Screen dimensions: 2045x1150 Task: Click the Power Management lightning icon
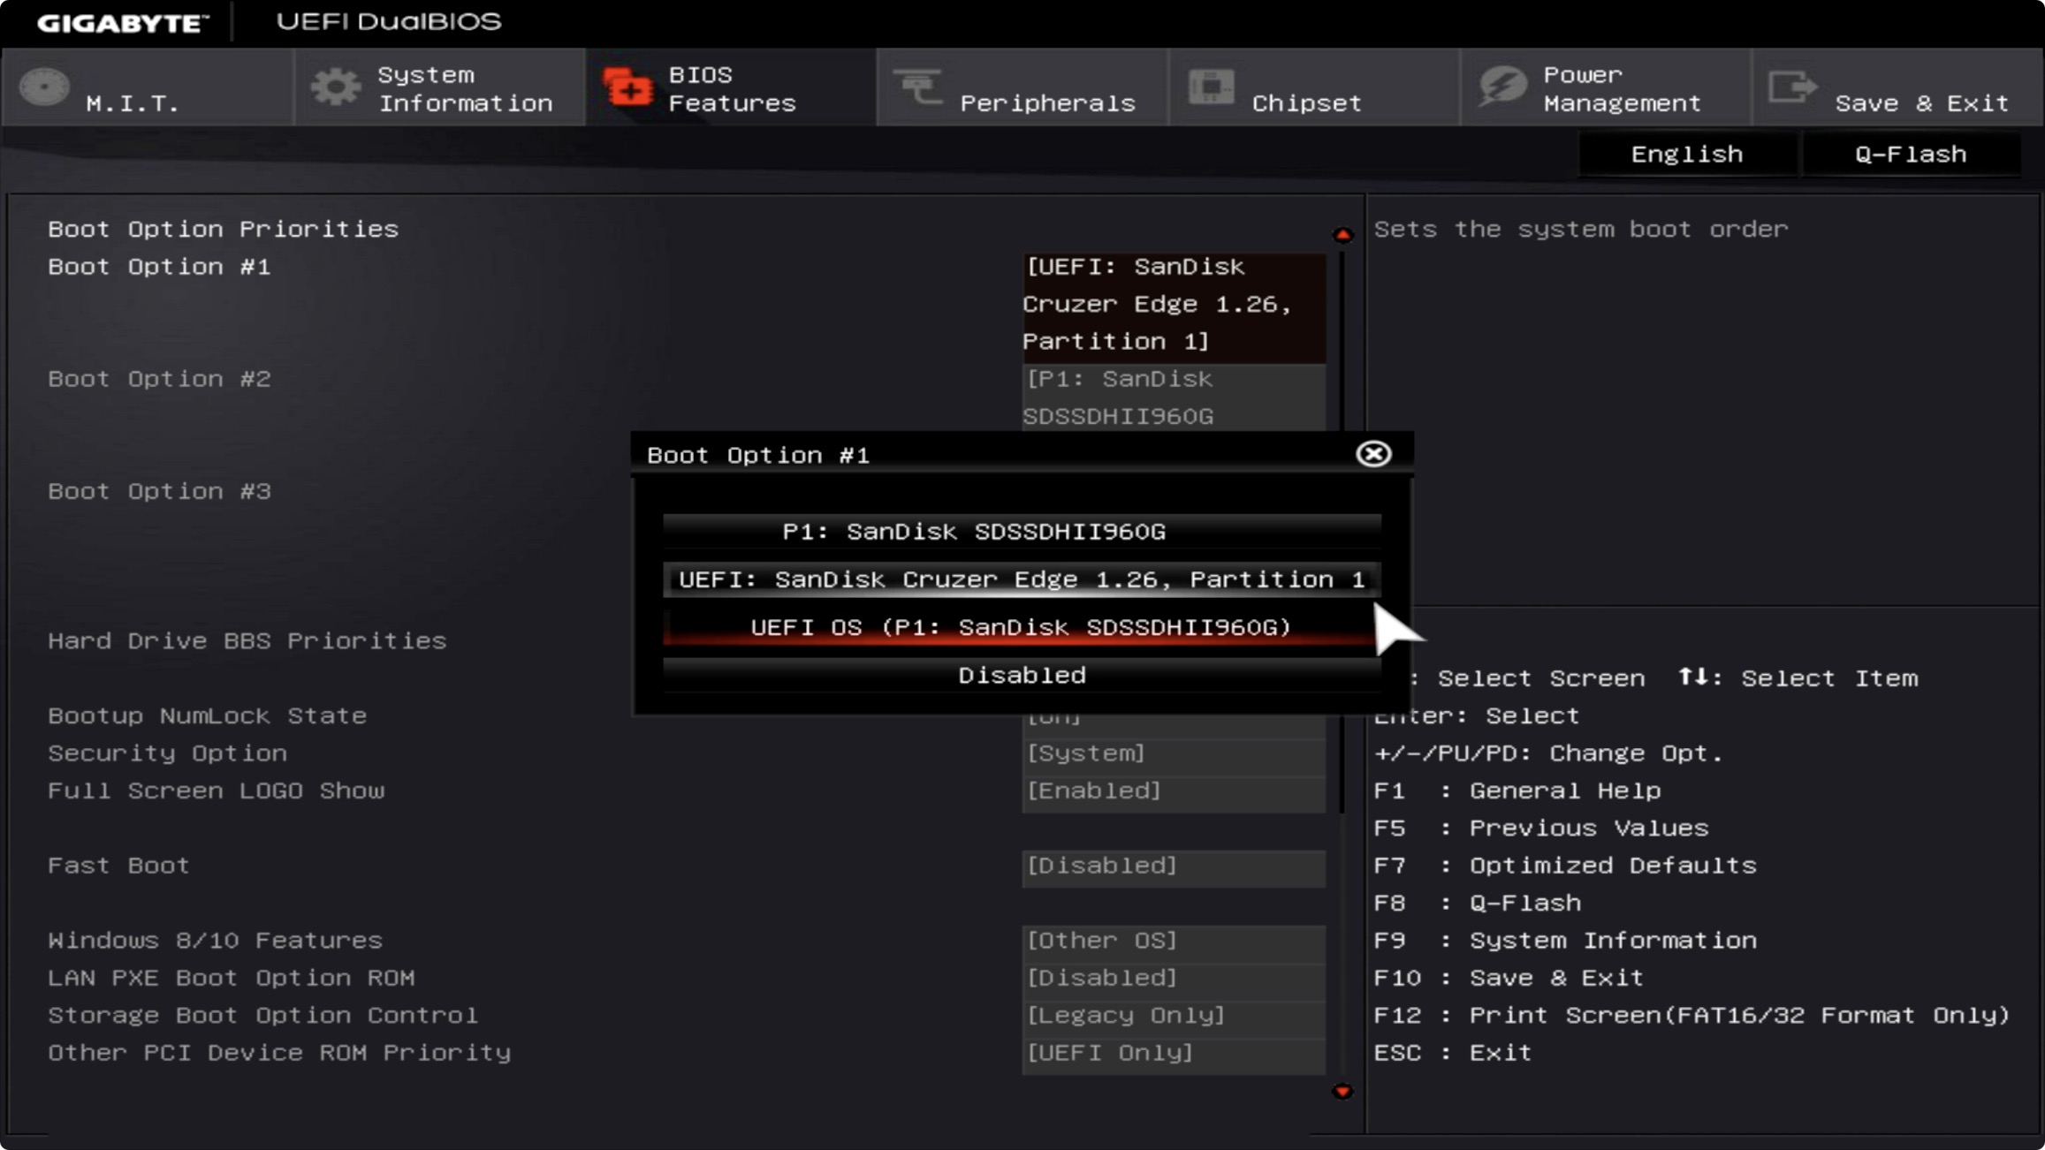tap(1501, 88)
